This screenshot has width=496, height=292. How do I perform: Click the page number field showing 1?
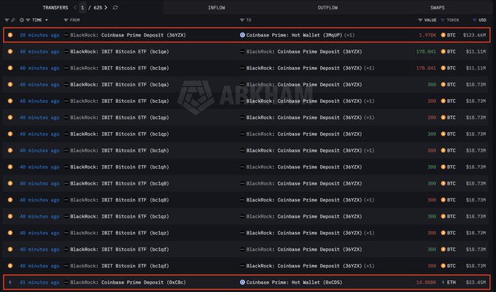coord(82,7)
